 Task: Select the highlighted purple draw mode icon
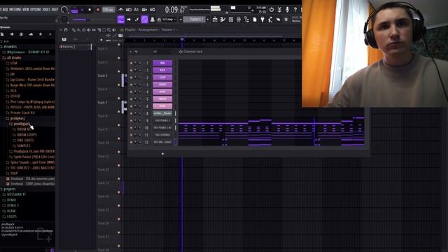[145, 20]
